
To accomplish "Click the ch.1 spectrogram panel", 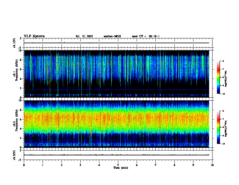I will [116, 74].
